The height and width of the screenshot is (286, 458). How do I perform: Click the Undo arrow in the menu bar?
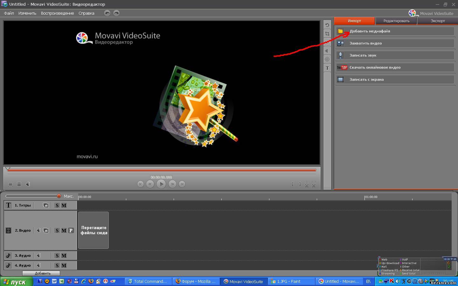[x=107, y=13]
